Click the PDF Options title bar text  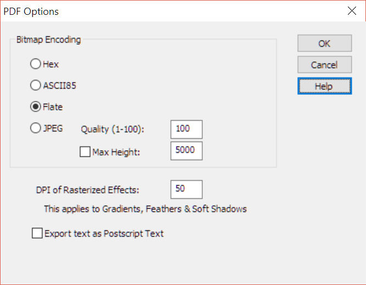(31, 11)
